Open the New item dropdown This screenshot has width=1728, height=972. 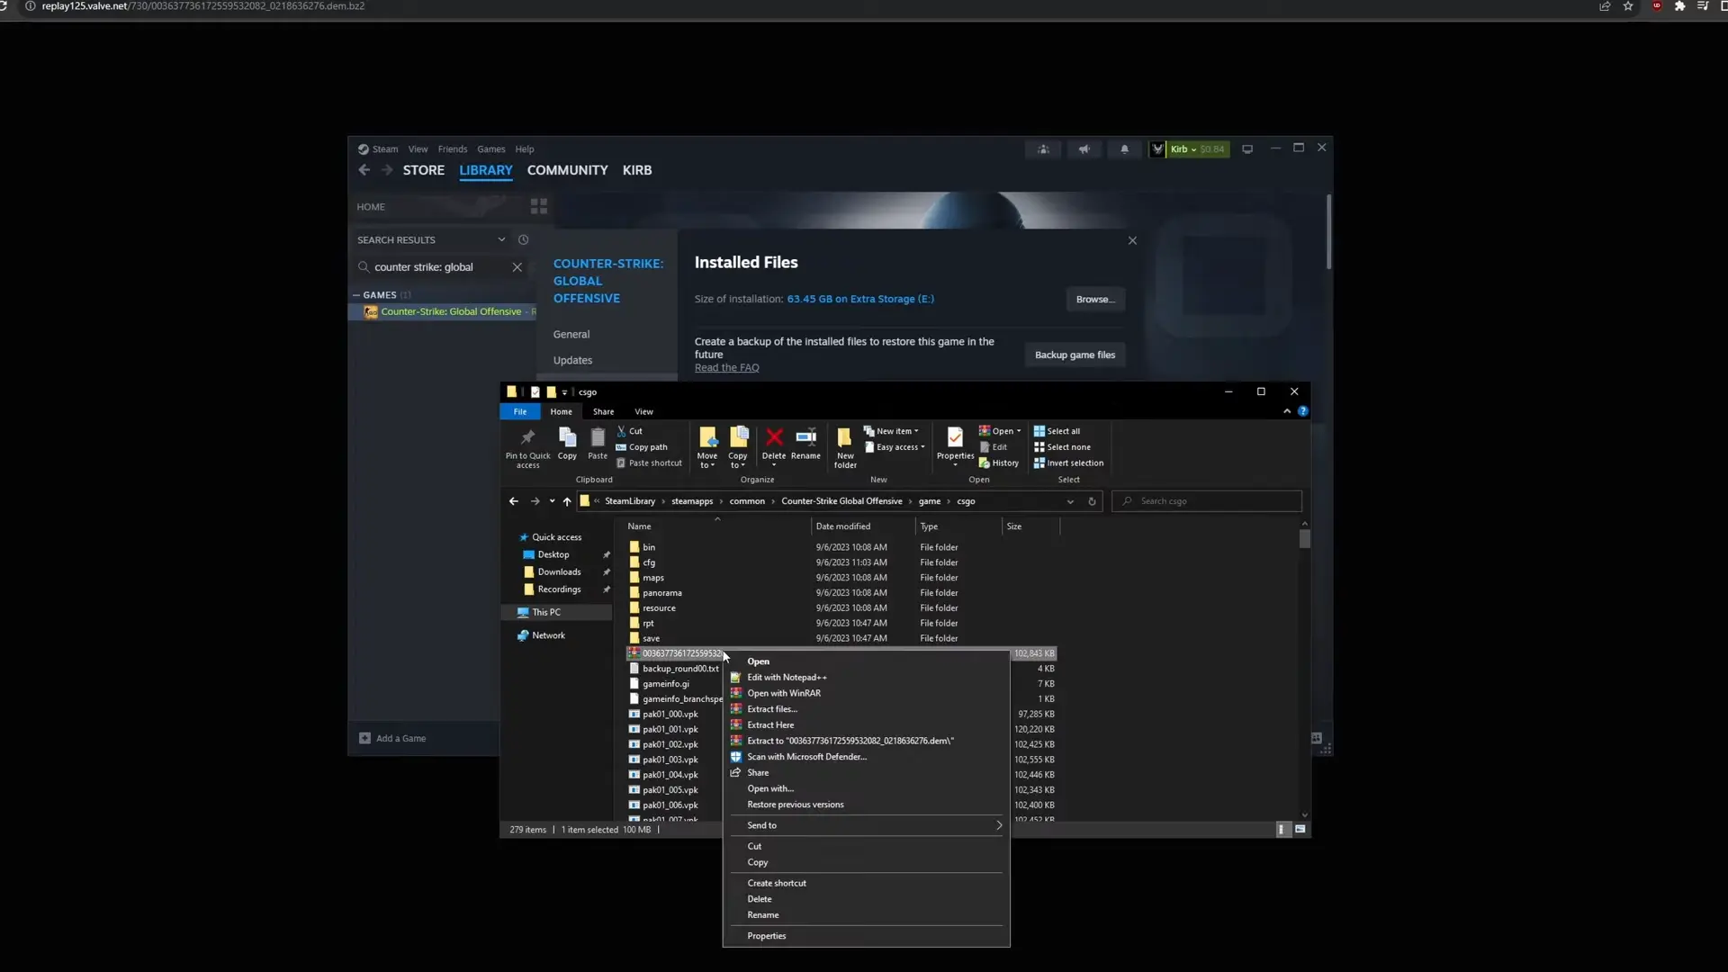point(892,431)
